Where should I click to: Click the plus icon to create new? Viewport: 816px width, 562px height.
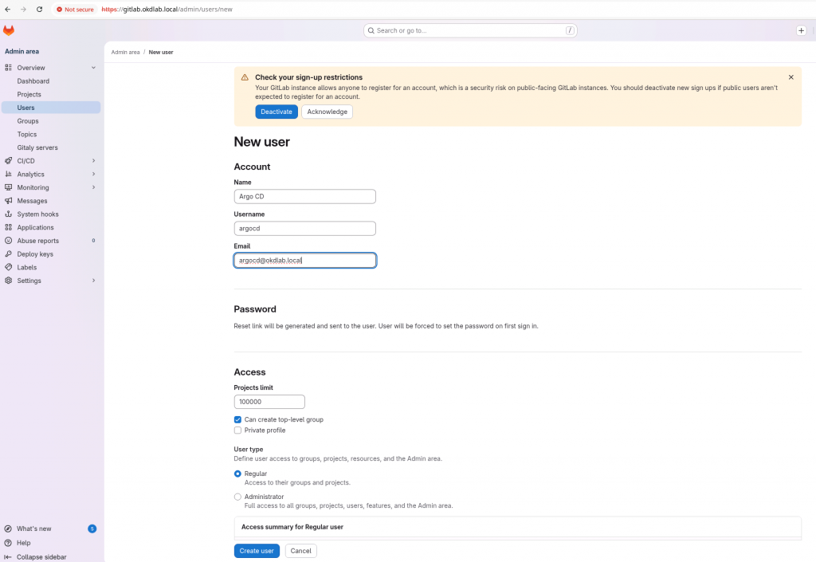(x=801, y=30)
